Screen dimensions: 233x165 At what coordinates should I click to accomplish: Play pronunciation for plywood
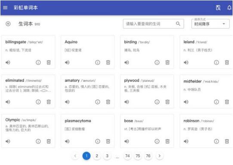pyautogui.click(x=127, y=102)
